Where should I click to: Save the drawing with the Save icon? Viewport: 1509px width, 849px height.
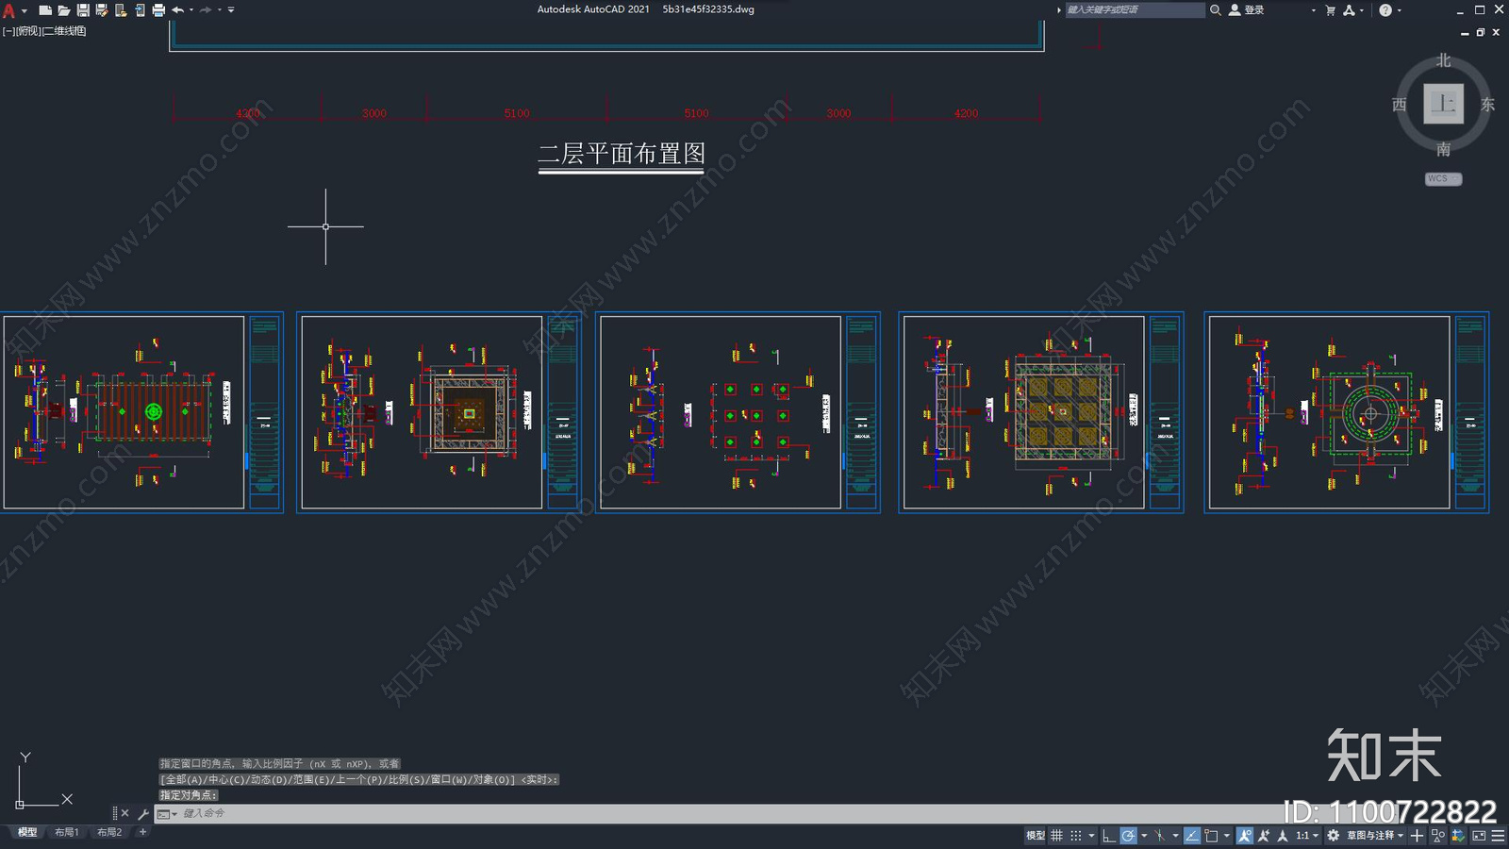(x=83, y=10)
